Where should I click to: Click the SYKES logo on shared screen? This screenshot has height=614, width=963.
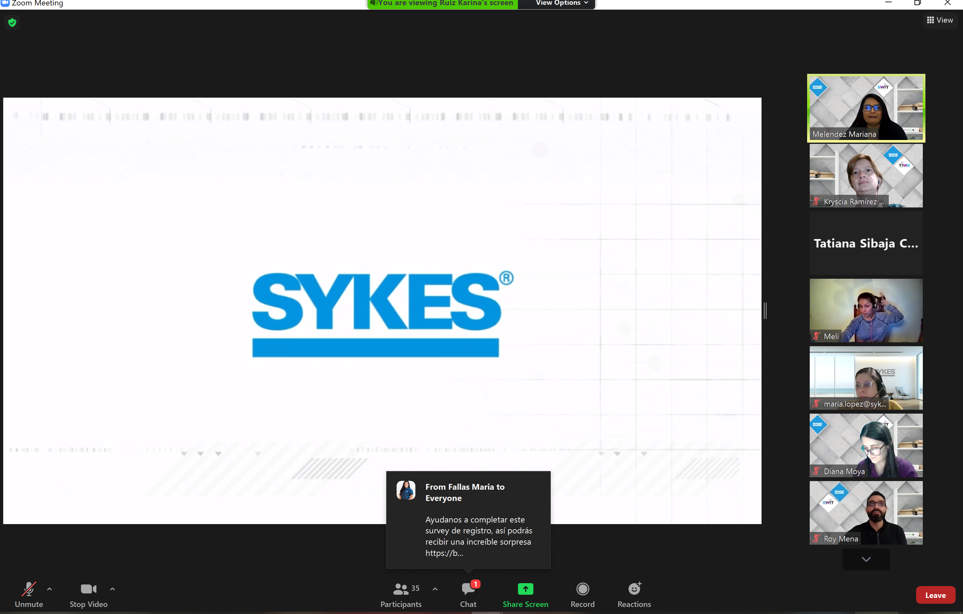pos(382,314)
